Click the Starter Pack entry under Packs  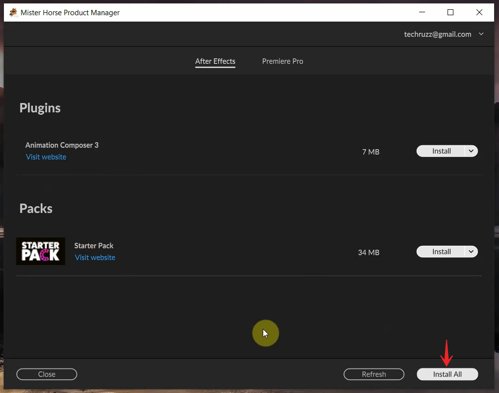click(x=94, y=245)
